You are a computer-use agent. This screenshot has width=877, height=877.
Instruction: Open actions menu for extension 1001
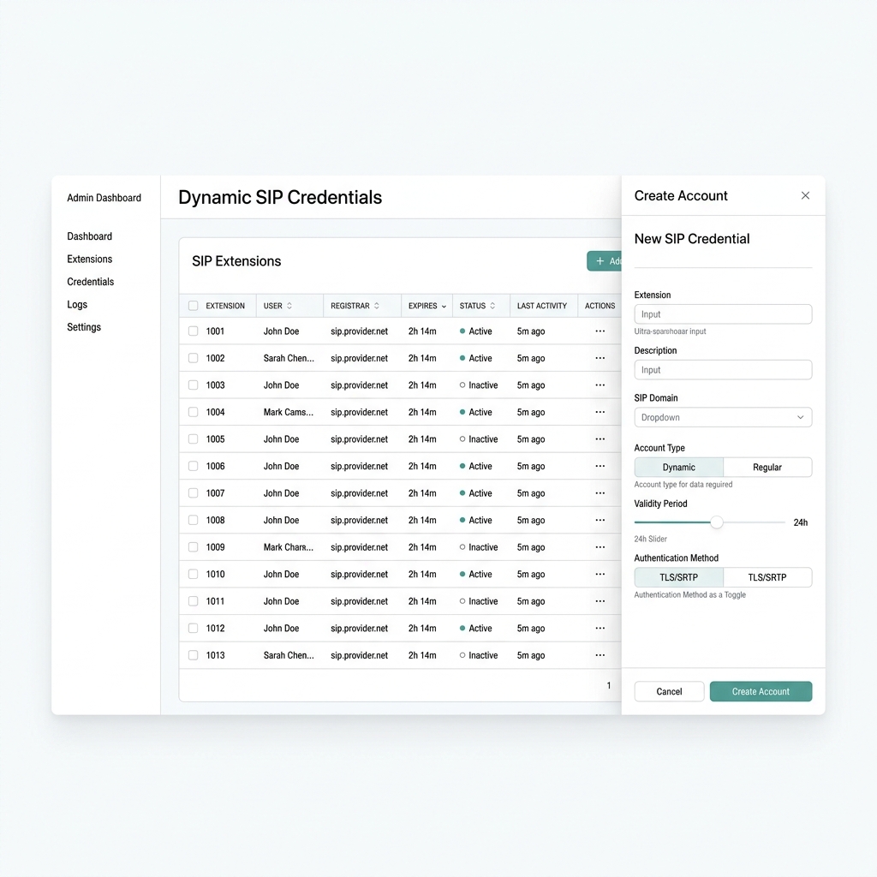pos(600,331)
